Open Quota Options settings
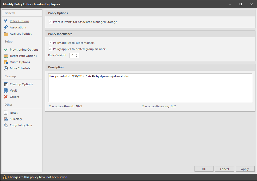 (x=20, y=62)
